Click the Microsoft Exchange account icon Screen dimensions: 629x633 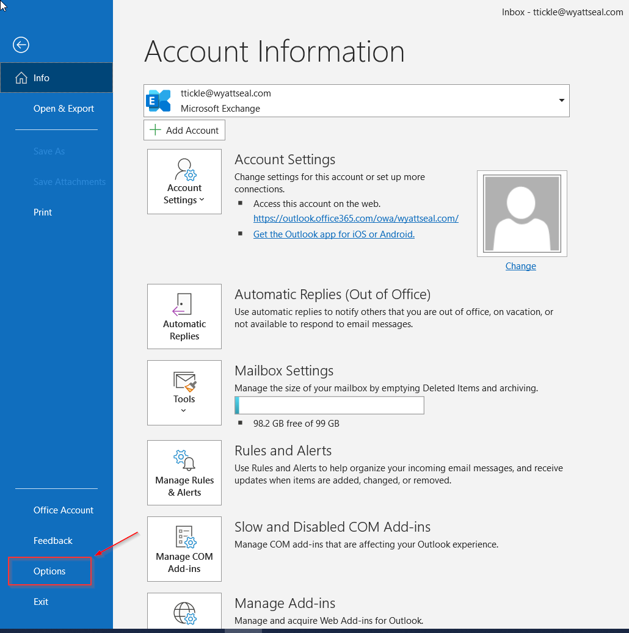159,101
